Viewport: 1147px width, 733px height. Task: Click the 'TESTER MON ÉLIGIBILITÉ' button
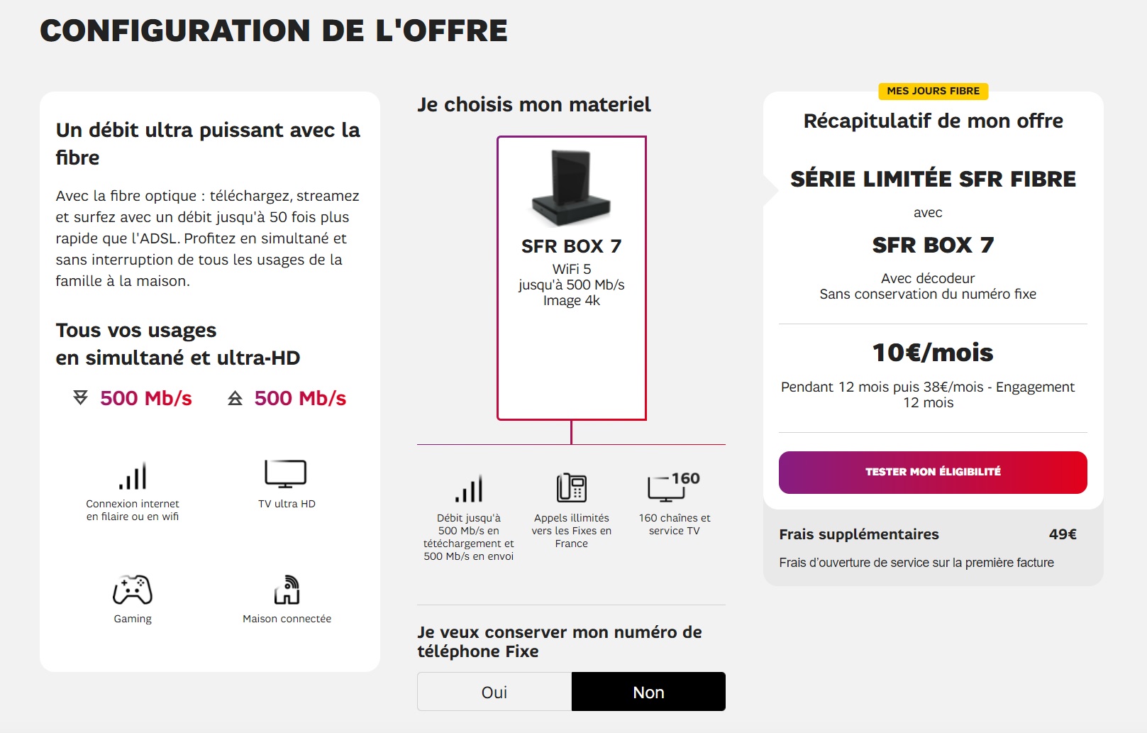point(933,472)
